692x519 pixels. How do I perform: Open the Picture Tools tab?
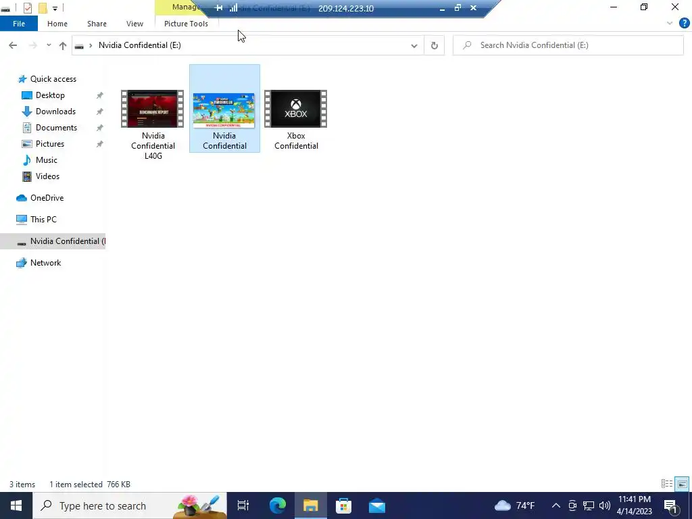tap(186, 24)
